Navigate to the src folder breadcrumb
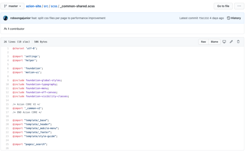 click(46, 6)
